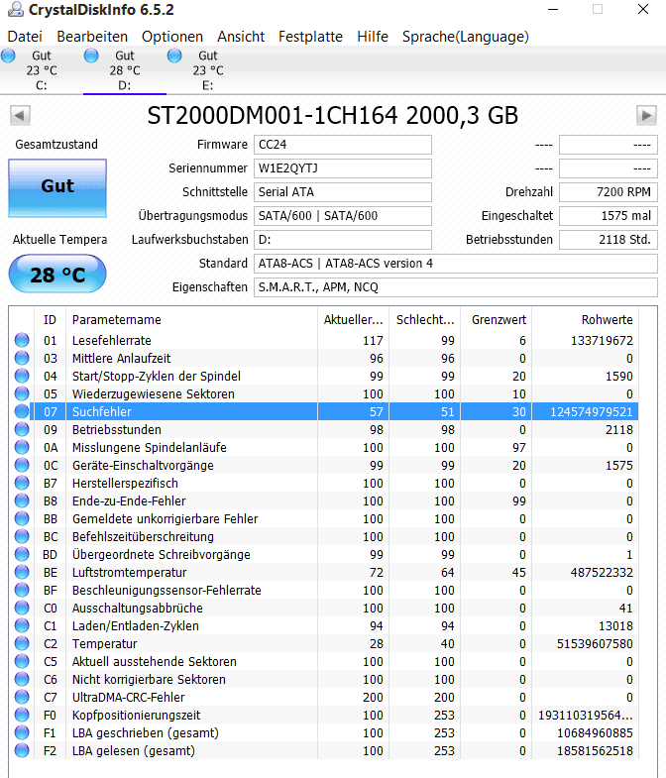The image size is (666, 778).
Task: Click the 28 °C temperature button
Action: pos(57,274)
